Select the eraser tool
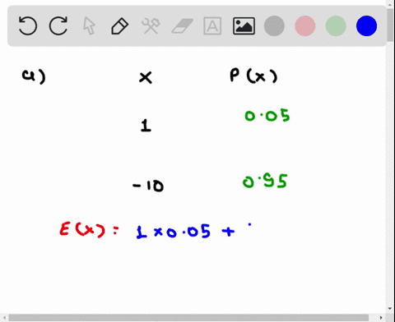The image size is (395, 322). point(183,26)
